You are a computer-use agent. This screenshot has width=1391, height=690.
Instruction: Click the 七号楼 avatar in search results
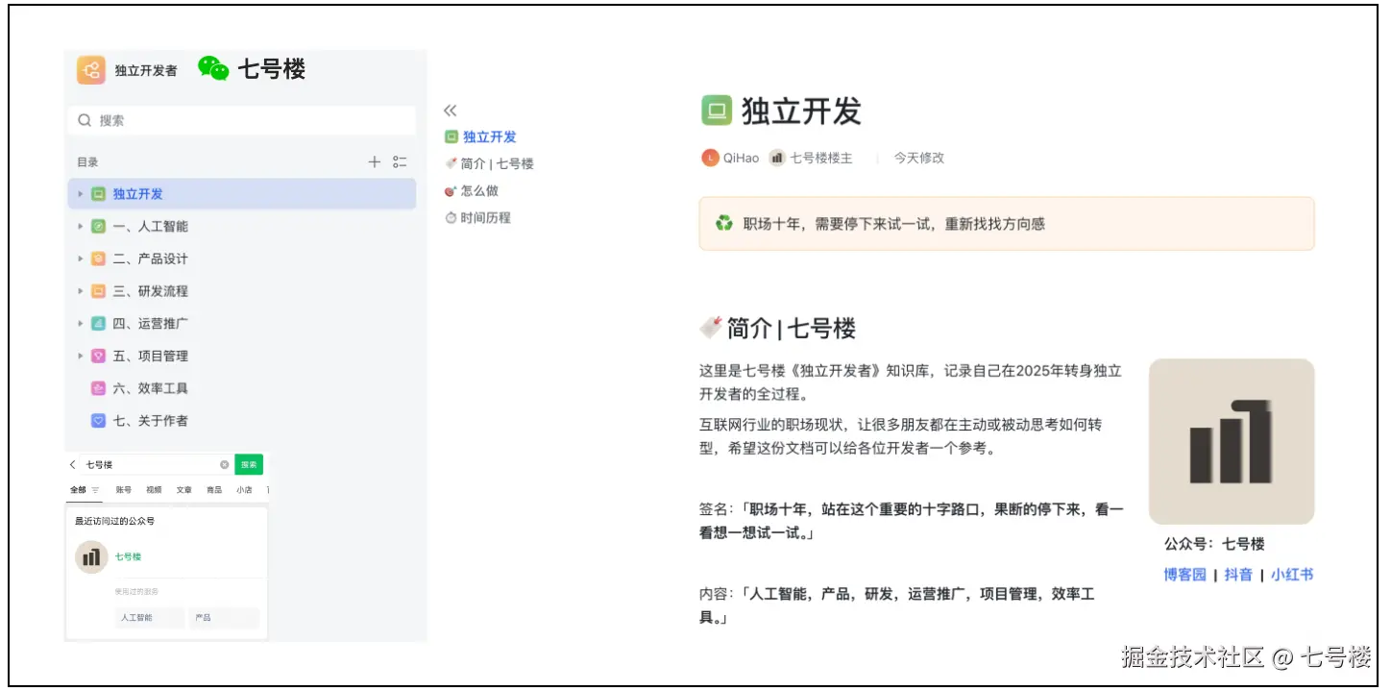pyautogui.click(x=91, y=557)
